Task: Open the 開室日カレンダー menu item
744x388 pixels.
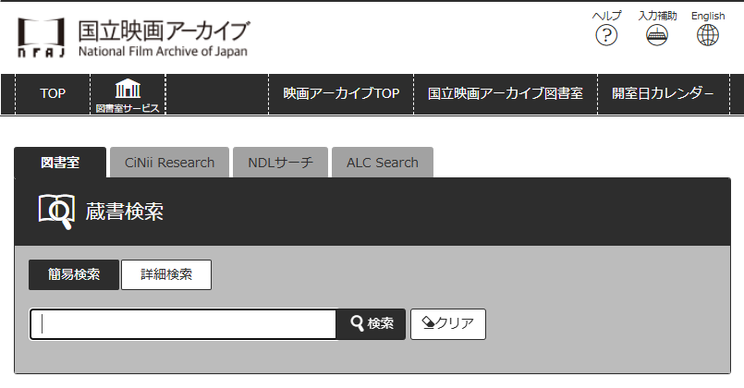Action: (x=663, y=93)
